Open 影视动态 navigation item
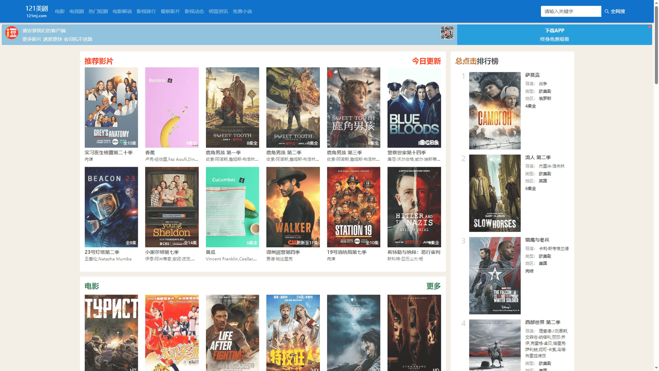 194,11
